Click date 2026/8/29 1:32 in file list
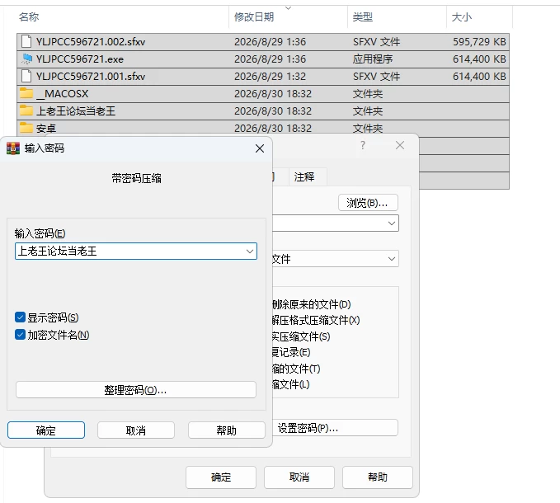The image size is (560, 503). point(270,76)
